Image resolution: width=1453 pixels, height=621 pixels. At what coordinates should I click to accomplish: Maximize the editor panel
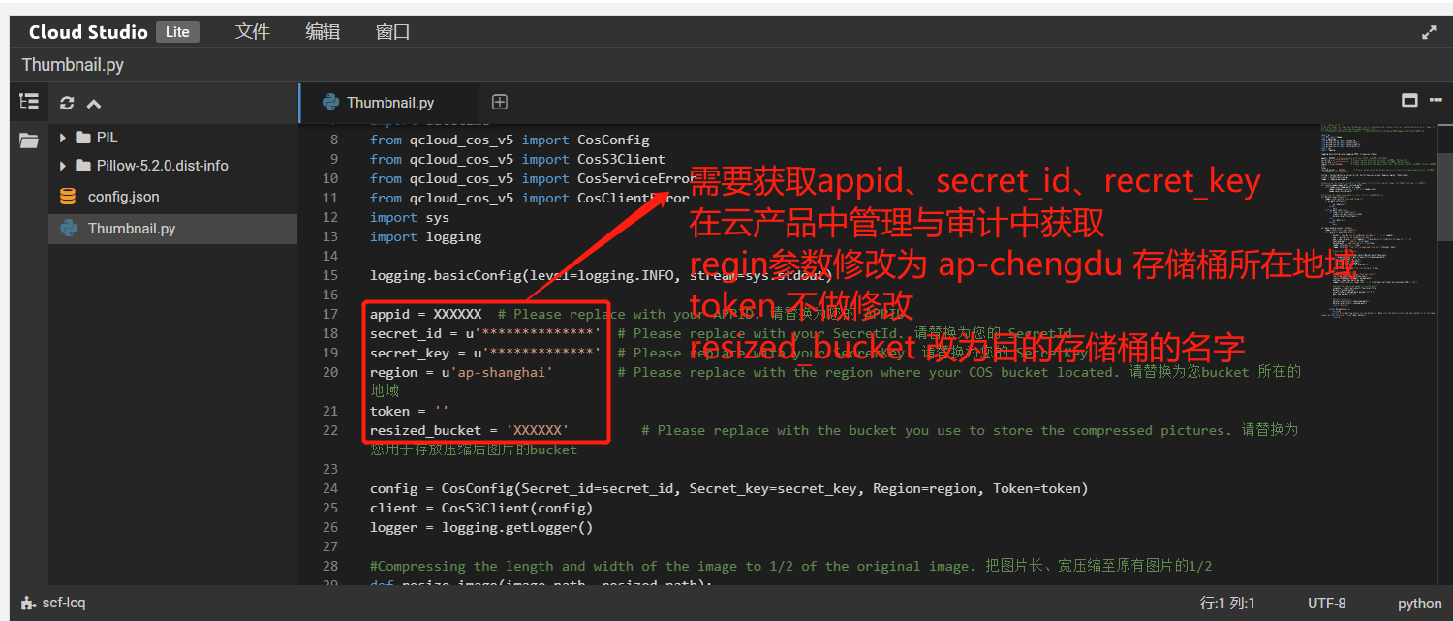coord(1409,101)
